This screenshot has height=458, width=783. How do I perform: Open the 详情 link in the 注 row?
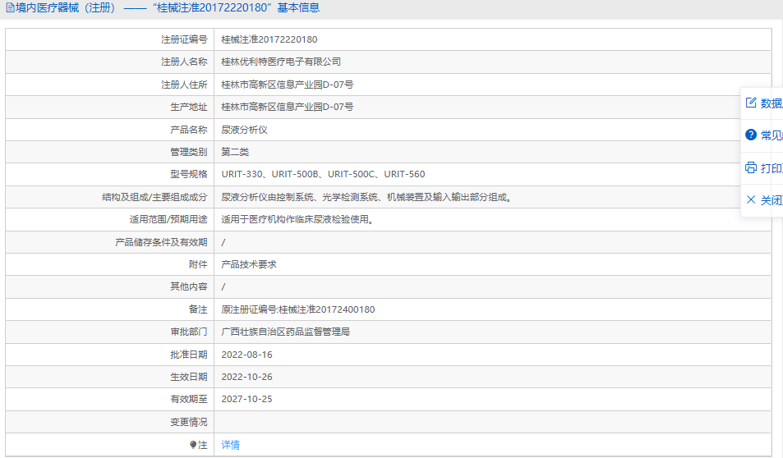click(x=230, y=445)
